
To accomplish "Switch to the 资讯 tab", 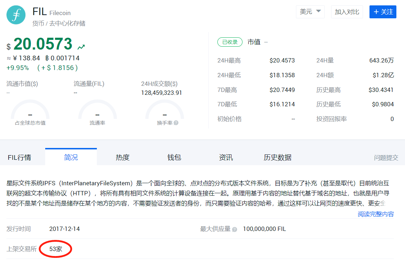I will 226,157.
